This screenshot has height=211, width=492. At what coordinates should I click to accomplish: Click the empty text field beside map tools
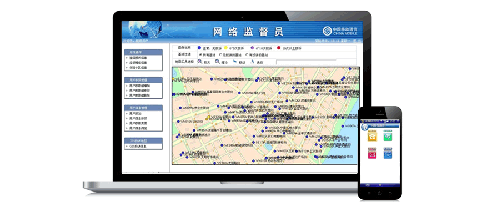306,62
